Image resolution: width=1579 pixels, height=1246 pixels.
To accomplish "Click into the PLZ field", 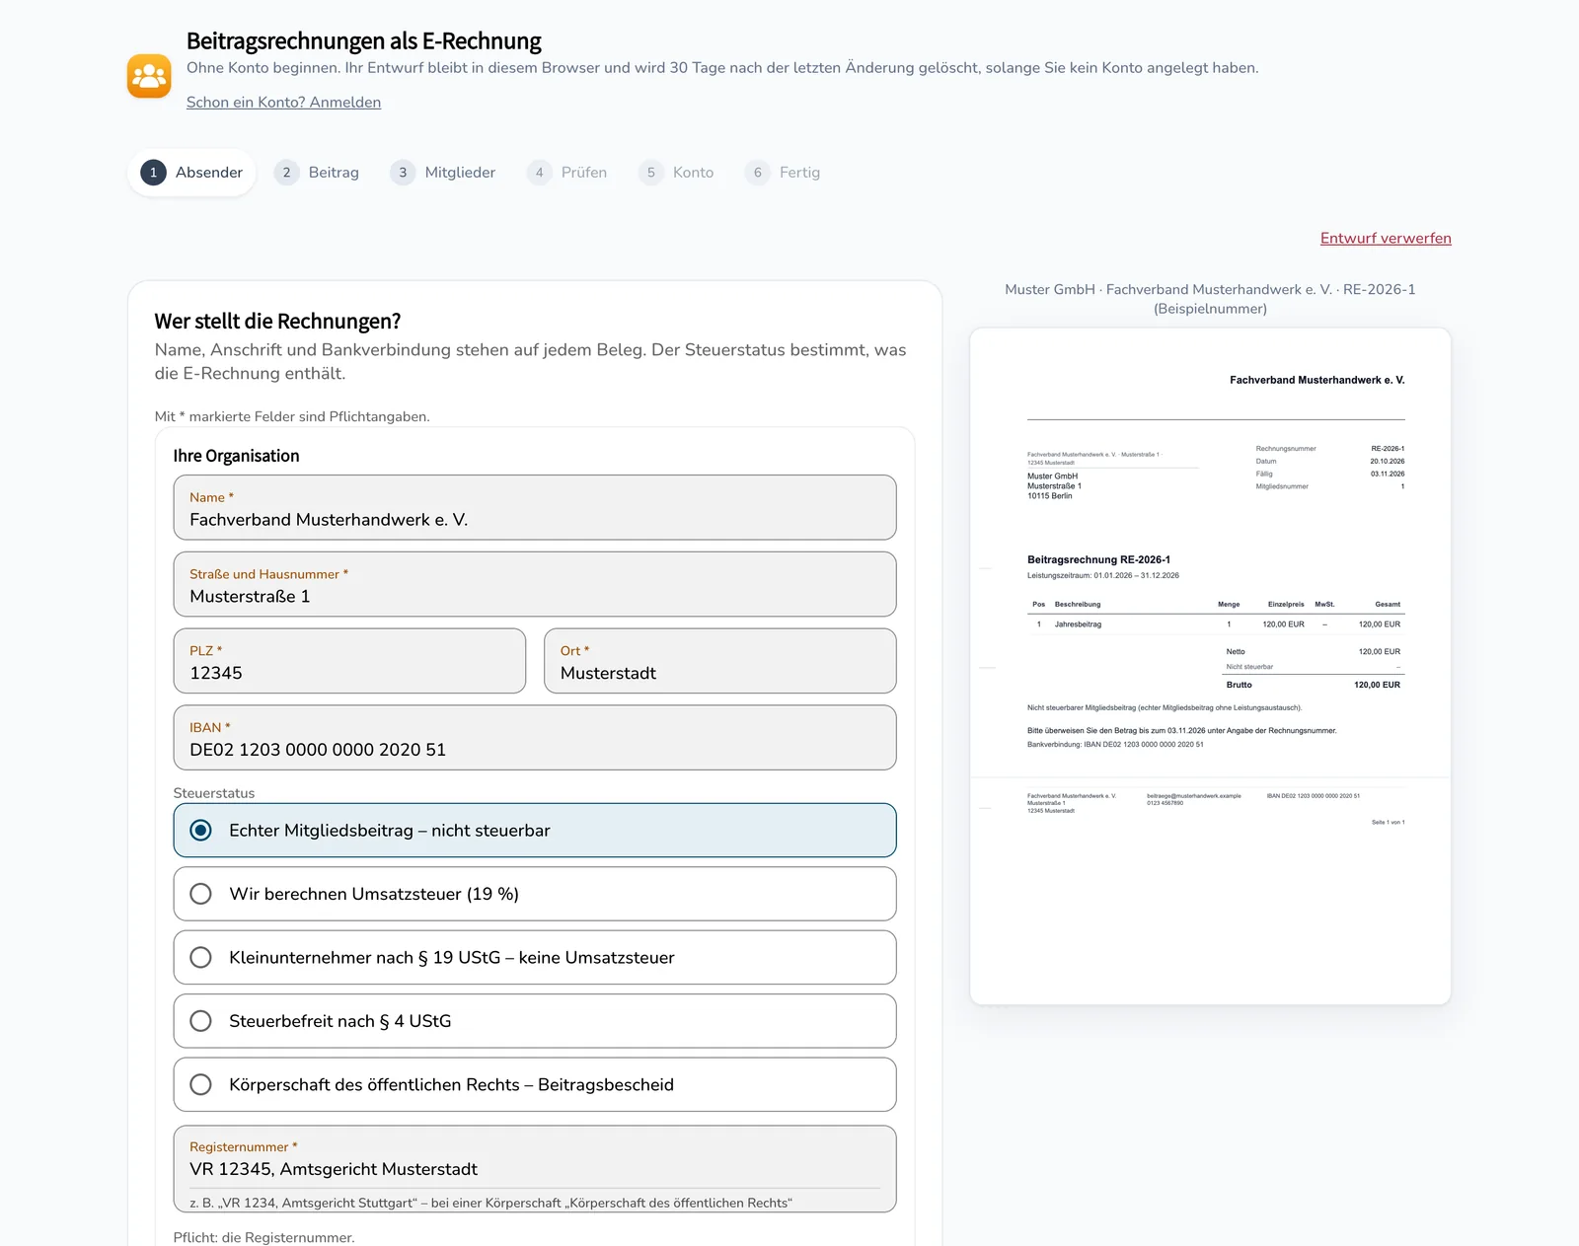I will pos(349,661).
